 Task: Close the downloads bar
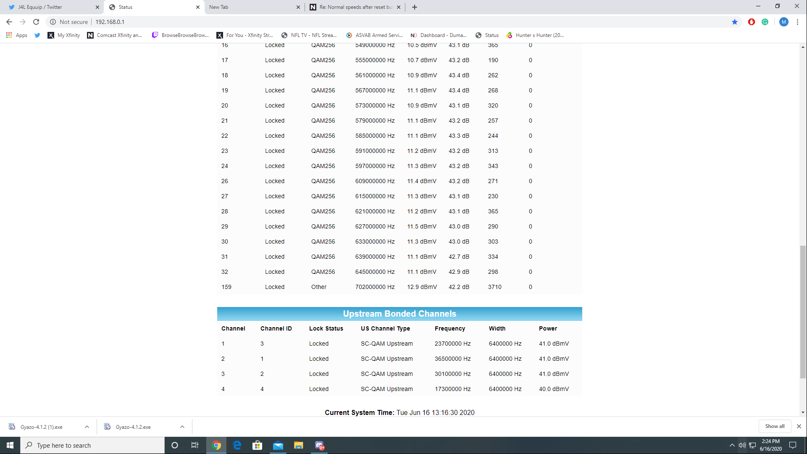tap(799, 426)
